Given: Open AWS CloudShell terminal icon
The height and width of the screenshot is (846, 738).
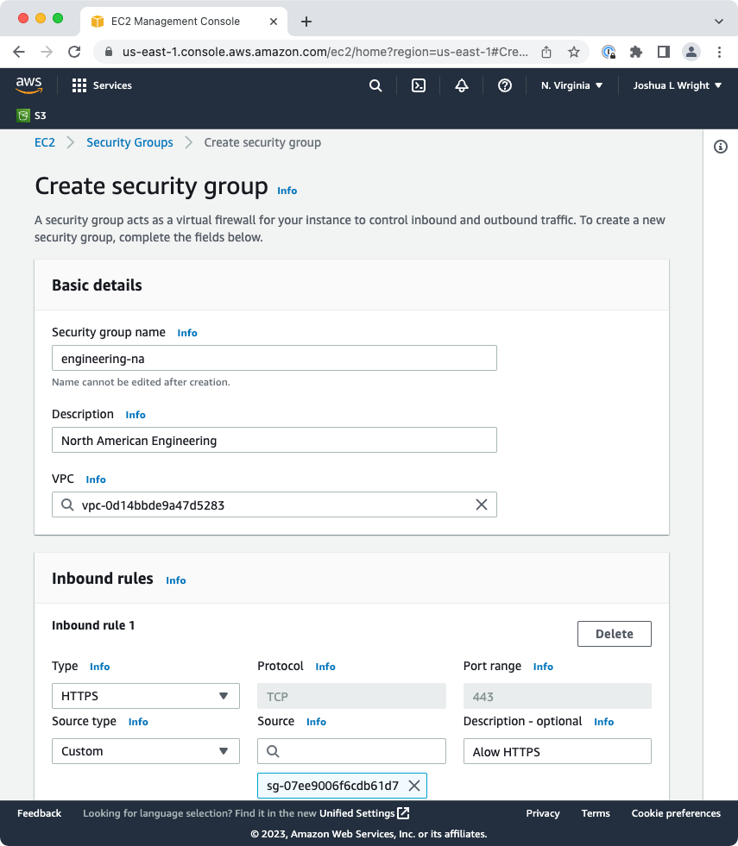Looking at the screenshot, I should pos(419,85).
